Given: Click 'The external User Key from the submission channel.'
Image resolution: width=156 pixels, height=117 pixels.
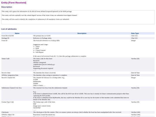Looking at the screenshot, I should (50, 88).
